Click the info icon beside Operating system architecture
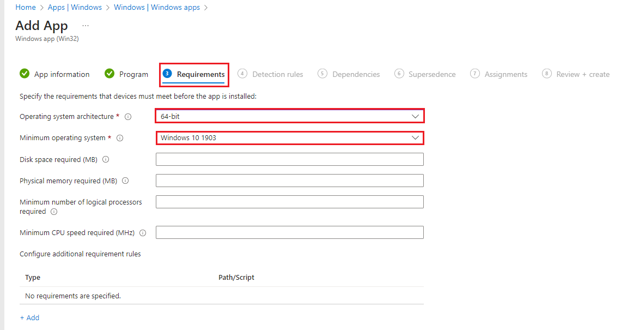This screenshot has width=621, height=330. point(128,116)
